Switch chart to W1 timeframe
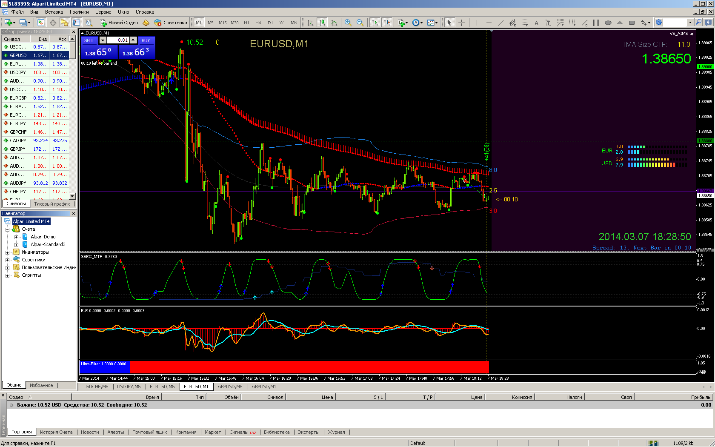The width and height of the screenshot is (715, 447). (x=283, y=23)
